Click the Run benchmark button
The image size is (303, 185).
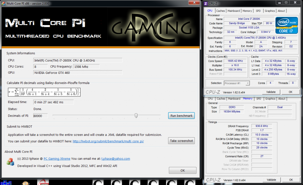(x=181, y=116)
